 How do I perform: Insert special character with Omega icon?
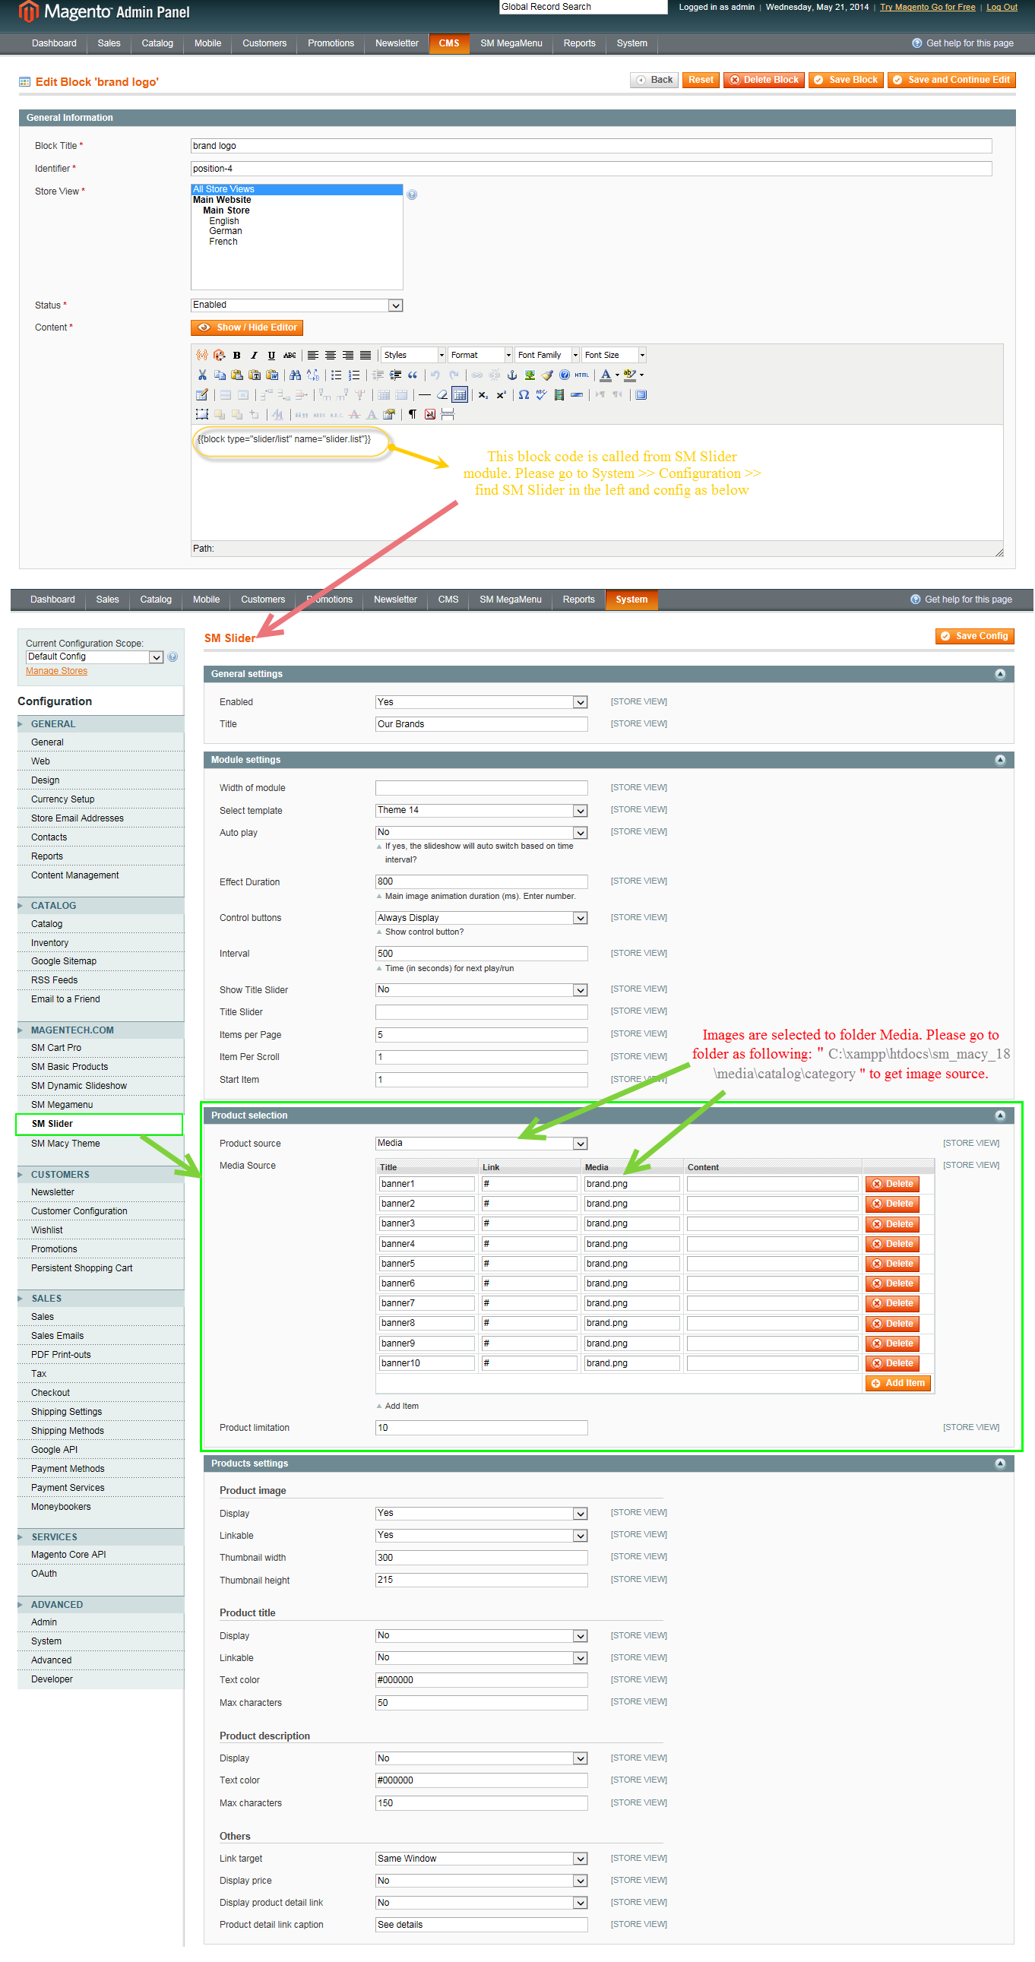(524, 395)
